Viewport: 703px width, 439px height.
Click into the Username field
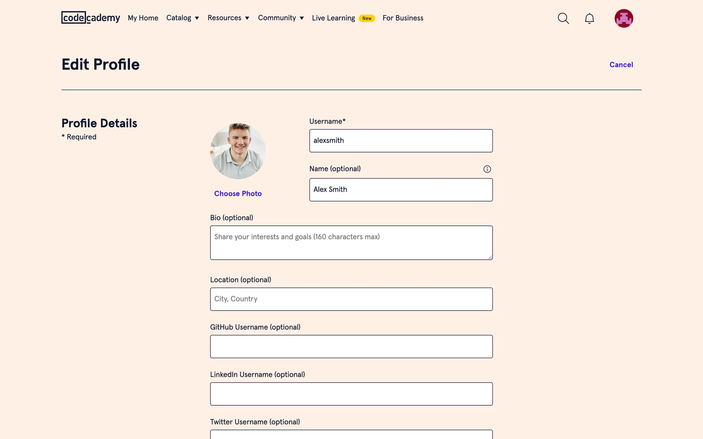click(x=401, y=141)
